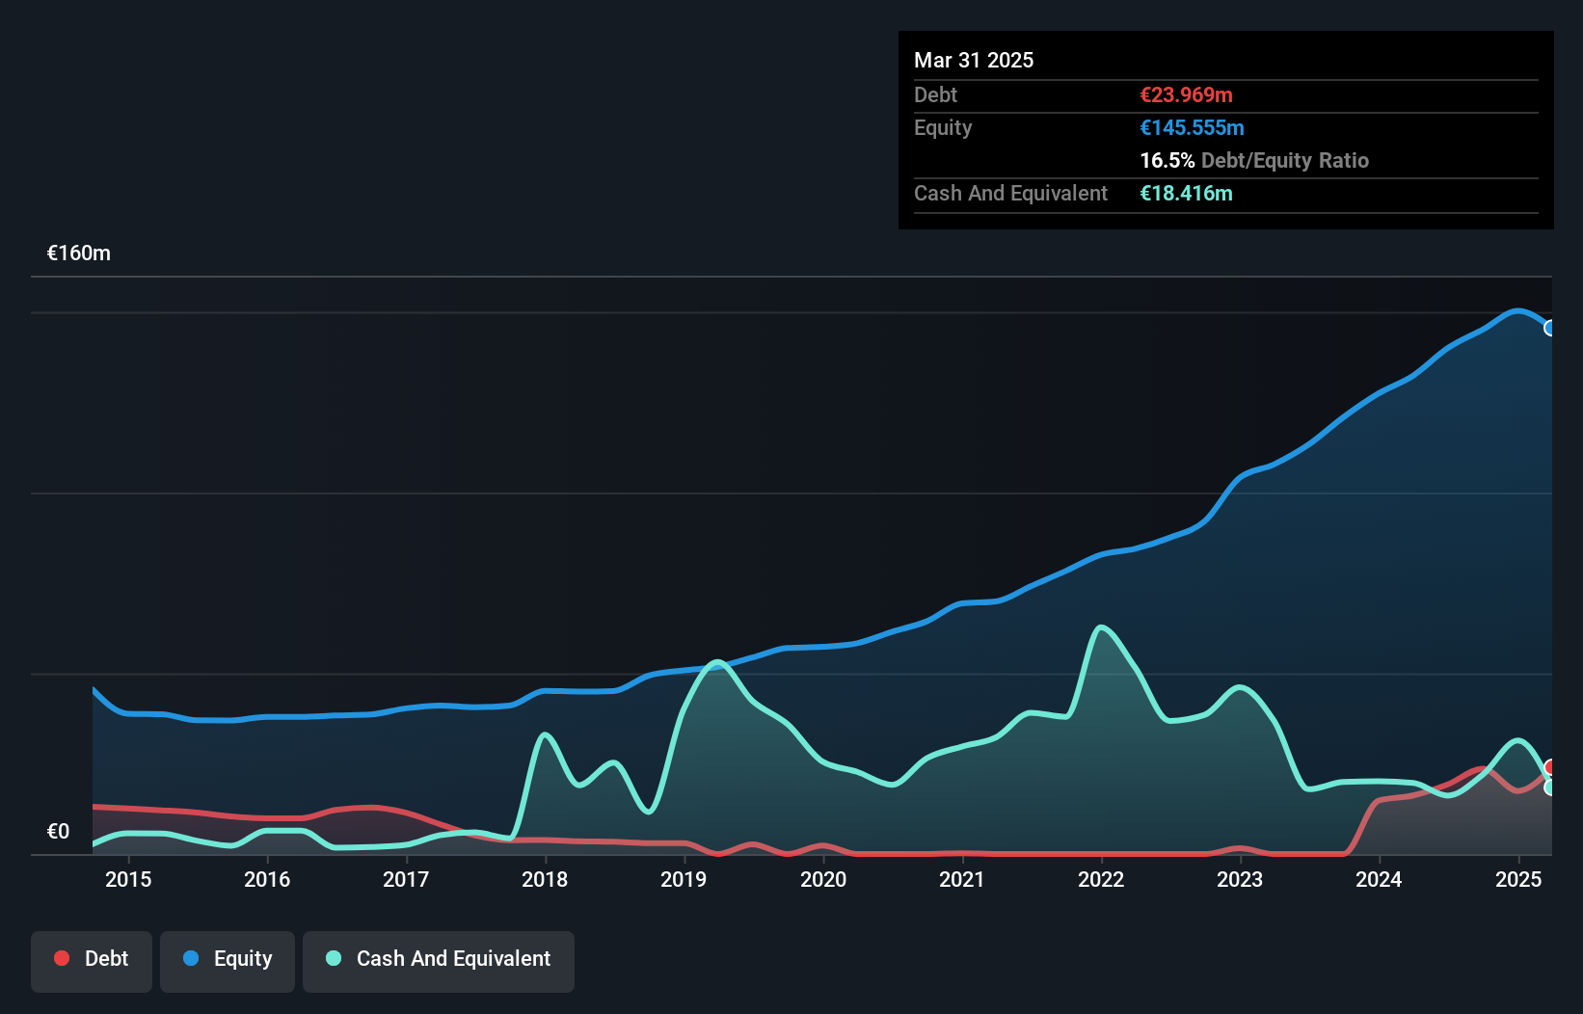
Task: Click the 2022 x-axis label
Action: [x=1101, y=879]
